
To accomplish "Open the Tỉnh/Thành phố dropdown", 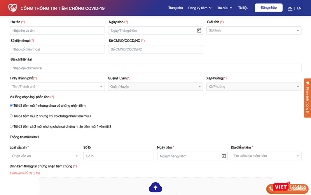I will (x=57, y=86).
